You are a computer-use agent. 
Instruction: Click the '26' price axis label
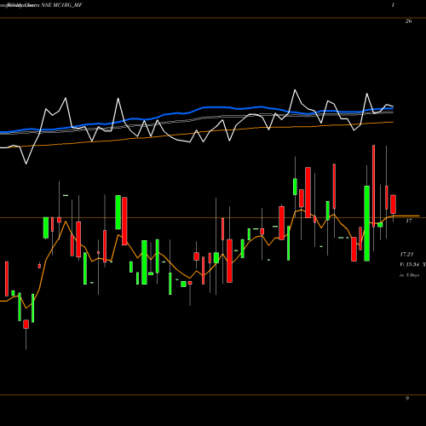(408, 21)
